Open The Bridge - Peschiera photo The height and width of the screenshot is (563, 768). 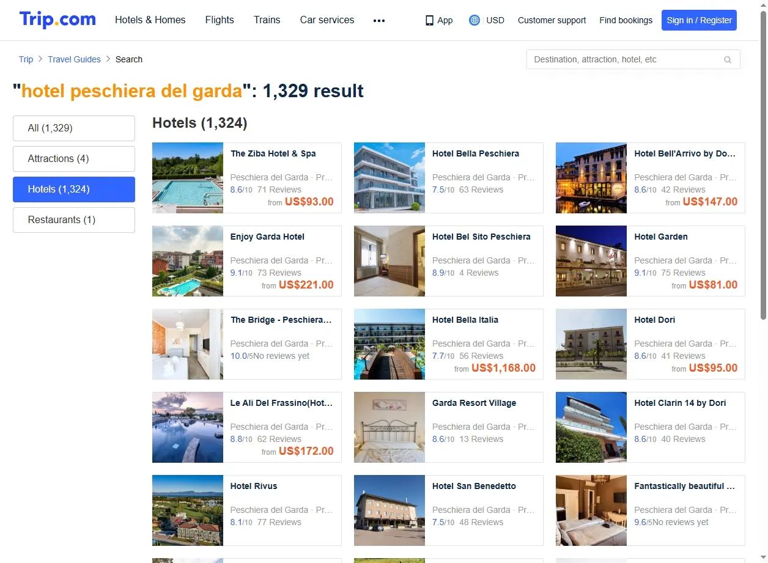[188, 344]
